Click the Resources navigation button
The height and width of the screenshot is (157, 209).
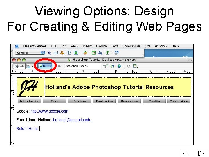click(x=129, y=101)
